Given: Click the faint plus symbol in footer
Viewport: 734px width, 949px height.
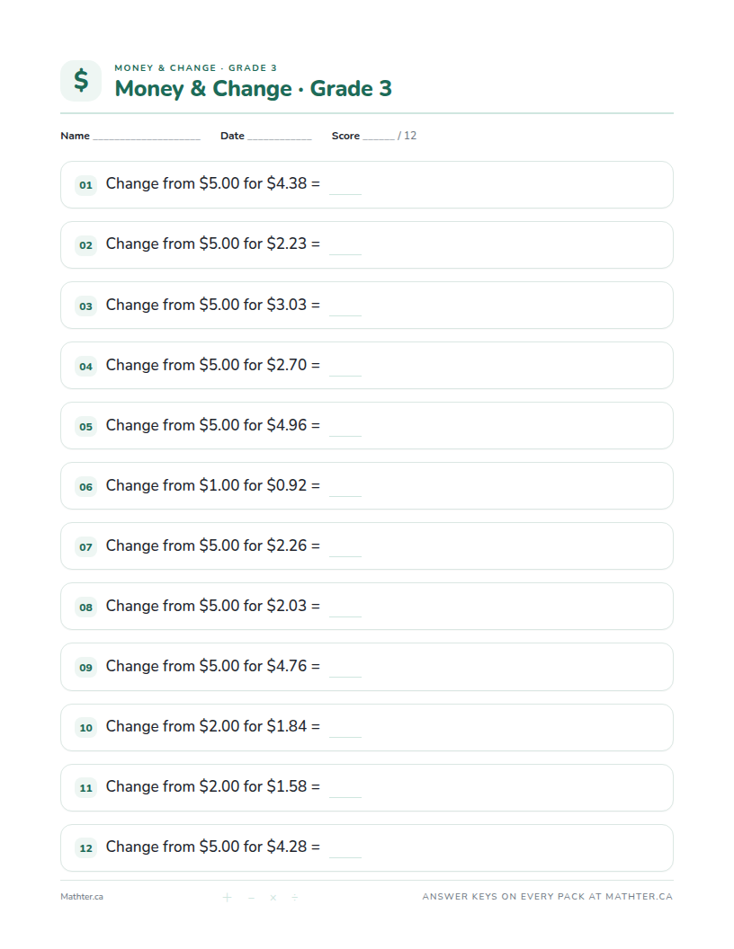Looking at the screenshot, I should (227, 897).
